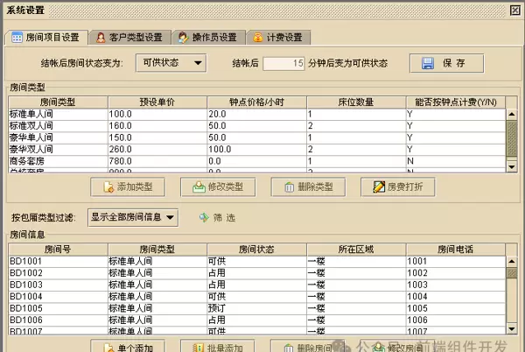This screenshot has height=352, width=525.
Task: Click the 计费设置 tab lock icon
Action: (x=257, y=38)
